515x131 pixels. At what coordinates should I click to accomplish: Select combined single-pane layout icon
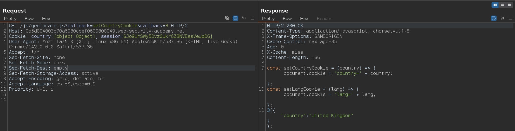point(510,5)
